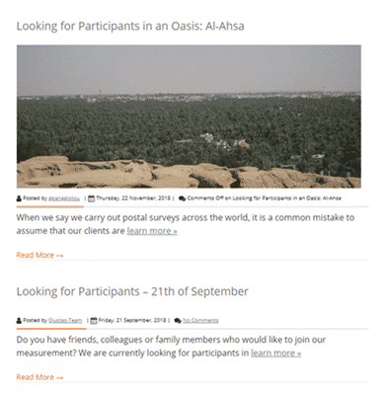Follow 'learn more »' in the September excerpt
This screenshot has width=388, height=395.
275,354
